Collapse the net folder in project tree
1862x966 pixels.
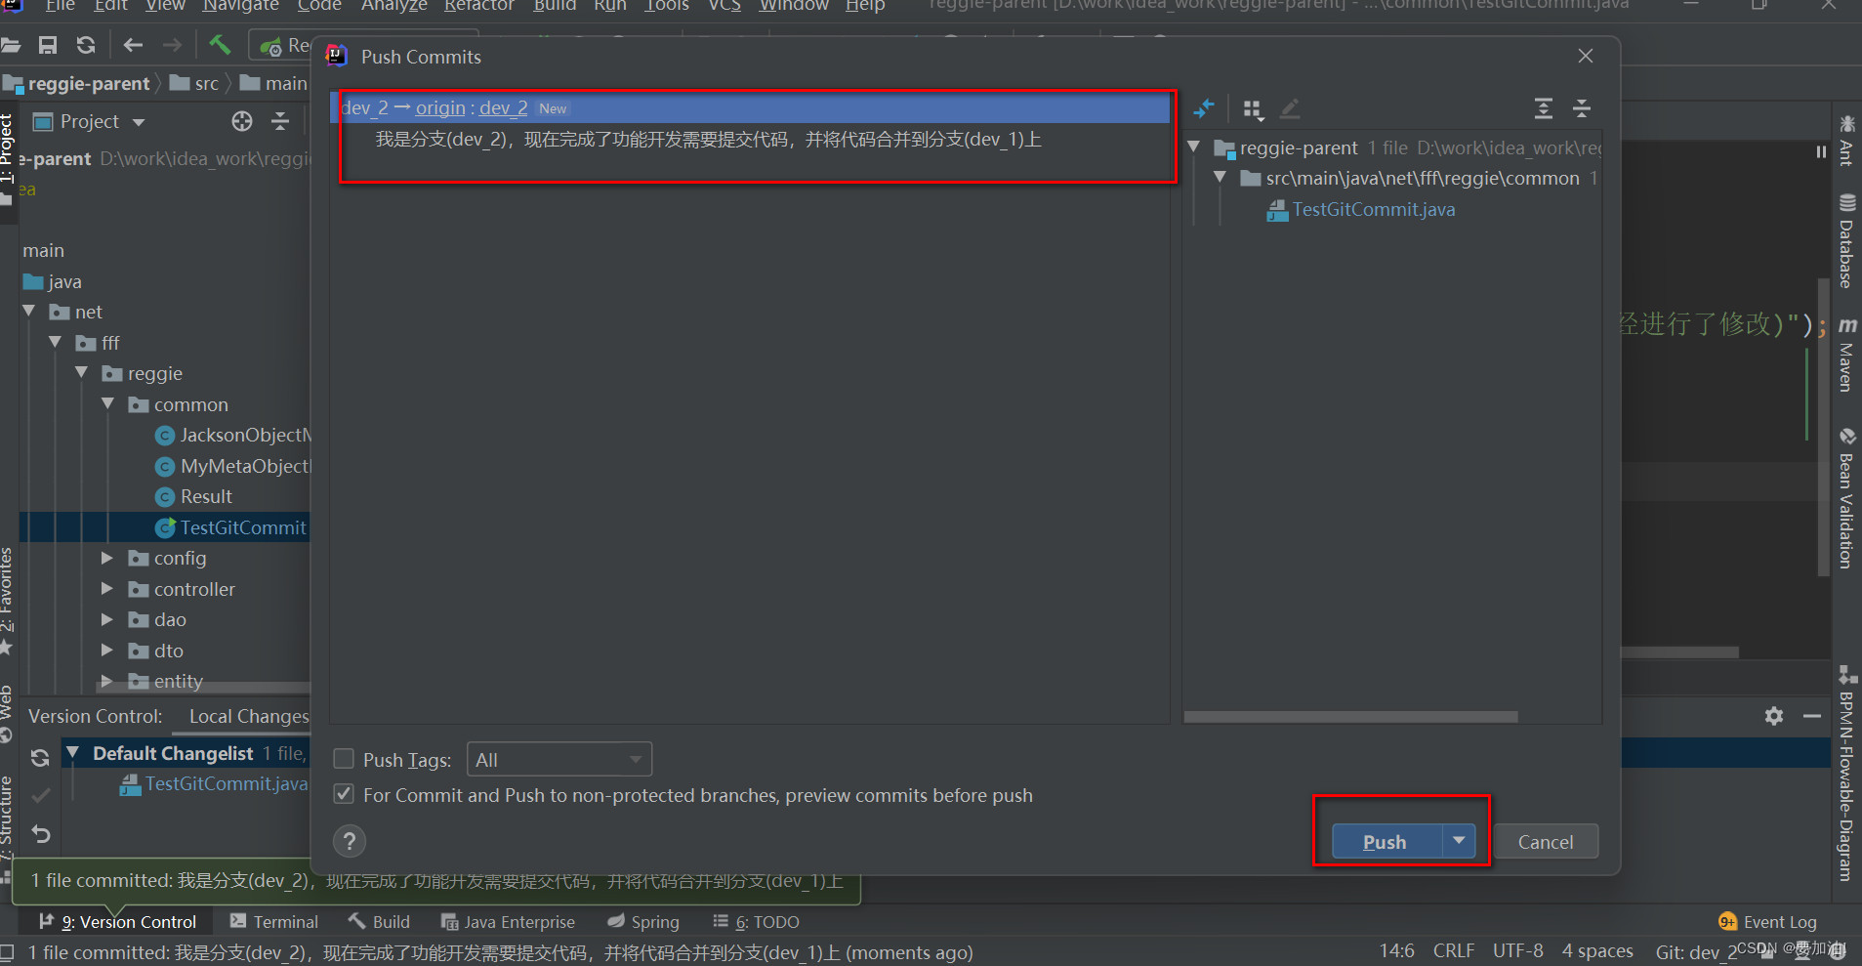[x=29, y=312]
